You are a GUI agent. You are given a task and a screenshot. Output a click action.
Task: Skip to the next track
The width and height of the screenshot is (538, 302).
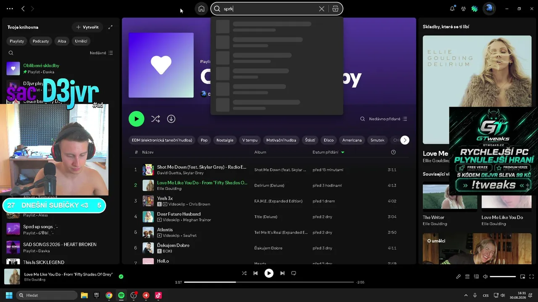click(282, 273)
